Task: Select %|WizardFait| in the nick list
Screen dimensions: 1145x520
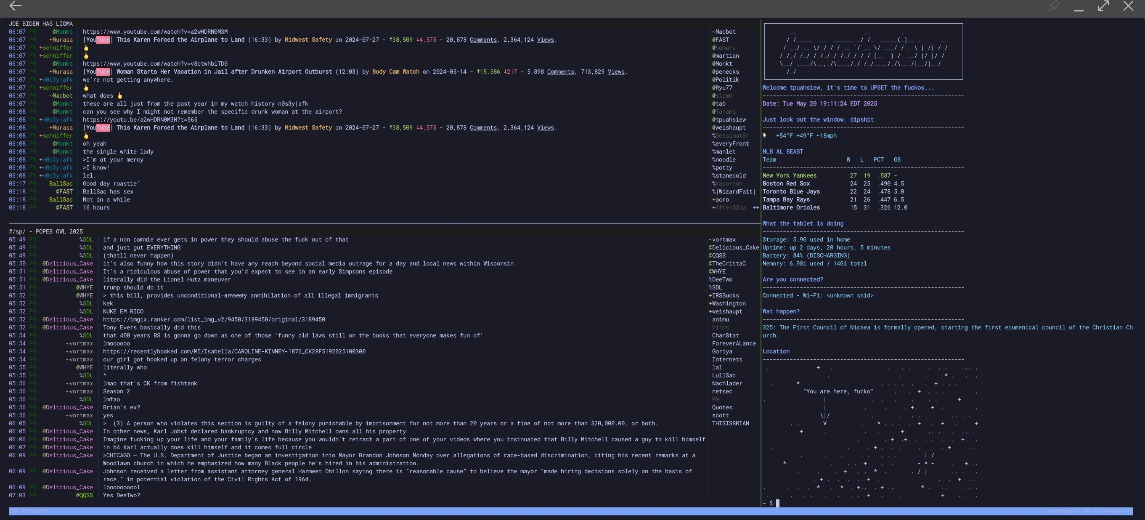Action: (734, 191)
